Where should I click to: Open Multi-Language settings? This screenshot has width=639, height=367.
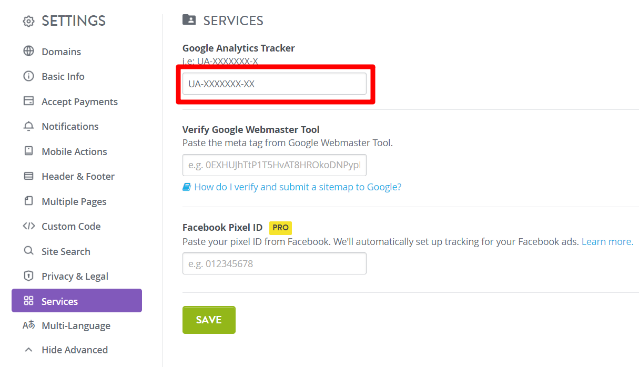77,325
